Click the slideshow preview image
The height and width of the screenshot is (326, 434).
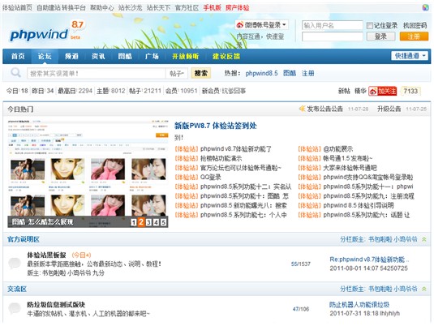pos(88,174)
